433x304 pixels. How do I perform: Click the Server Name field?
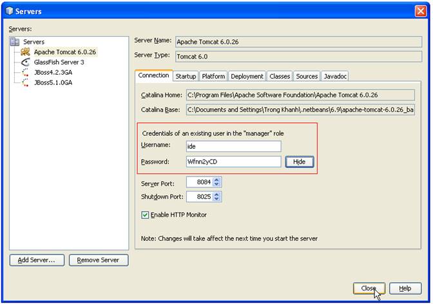pyautogui.click(x=298, y=42)
